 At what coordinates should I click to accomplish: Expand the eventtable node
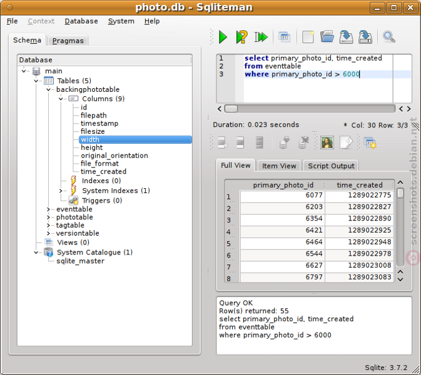(48, 209)
